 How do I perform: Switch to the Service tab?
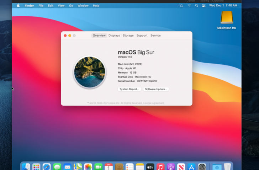click(x=155, y=36)
